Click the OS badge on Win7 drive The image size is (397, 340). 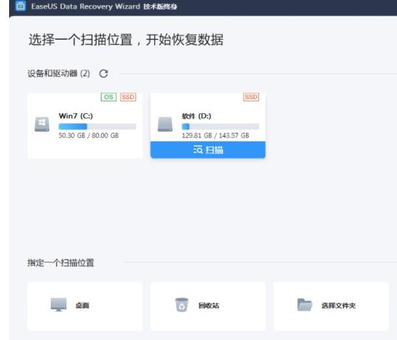[x=109, y=97]
